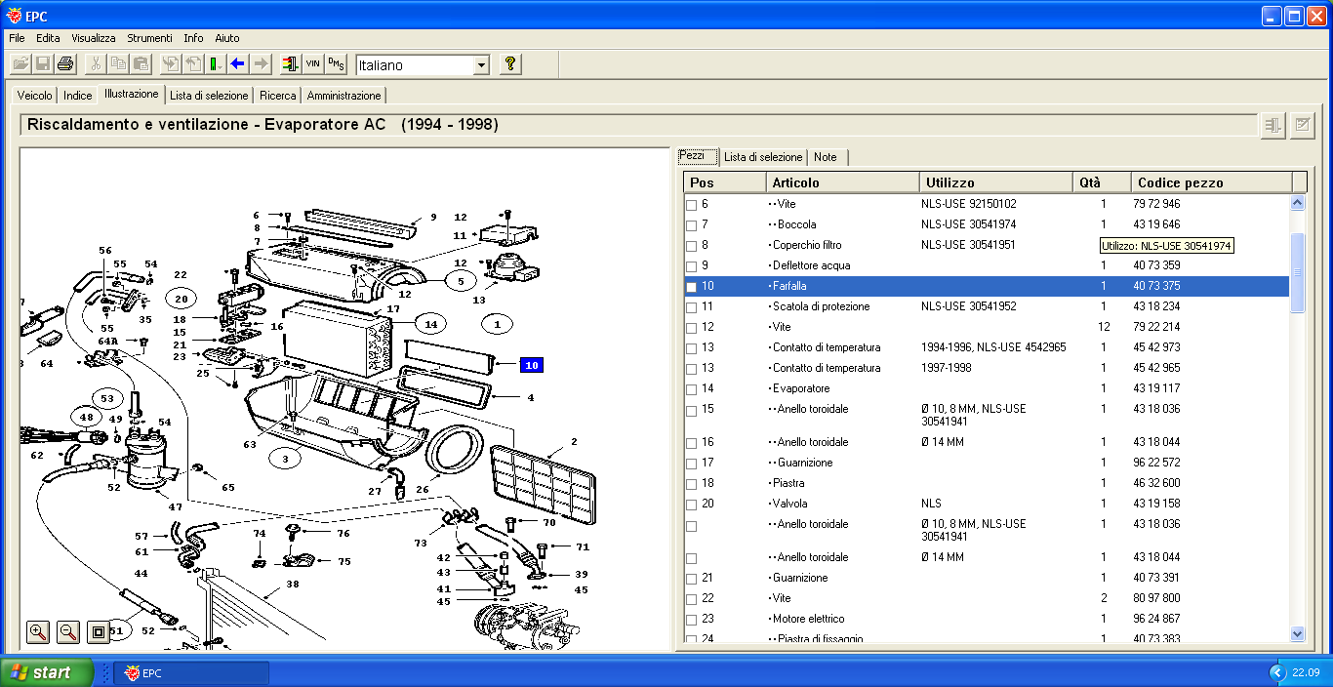
Task: Click the gray forward arrow icon
Action: click(x=261, y=64)
